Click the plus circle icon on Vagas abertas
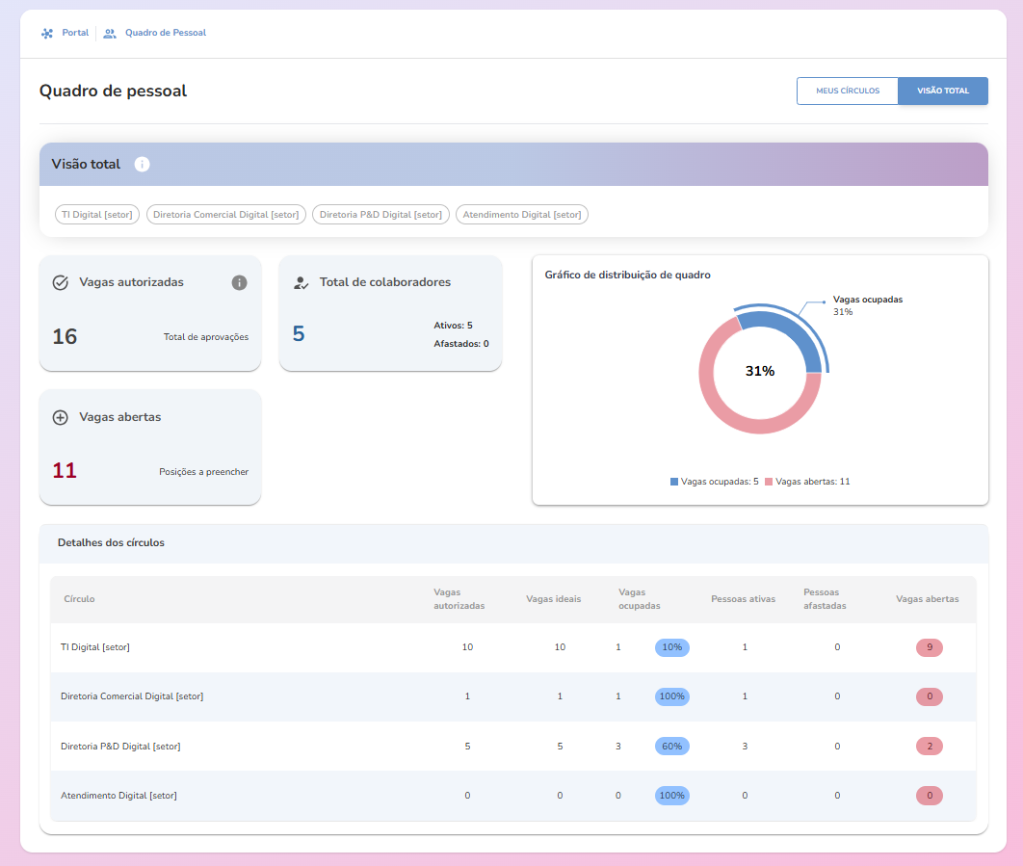 [x=60, y=417]
